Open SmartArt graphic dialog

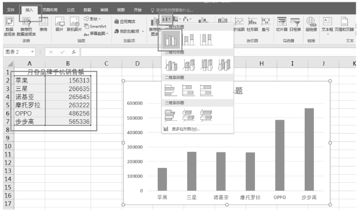tap(95, 26)
